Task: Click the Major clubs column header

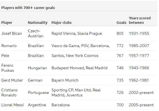Action: click(61, 22)
